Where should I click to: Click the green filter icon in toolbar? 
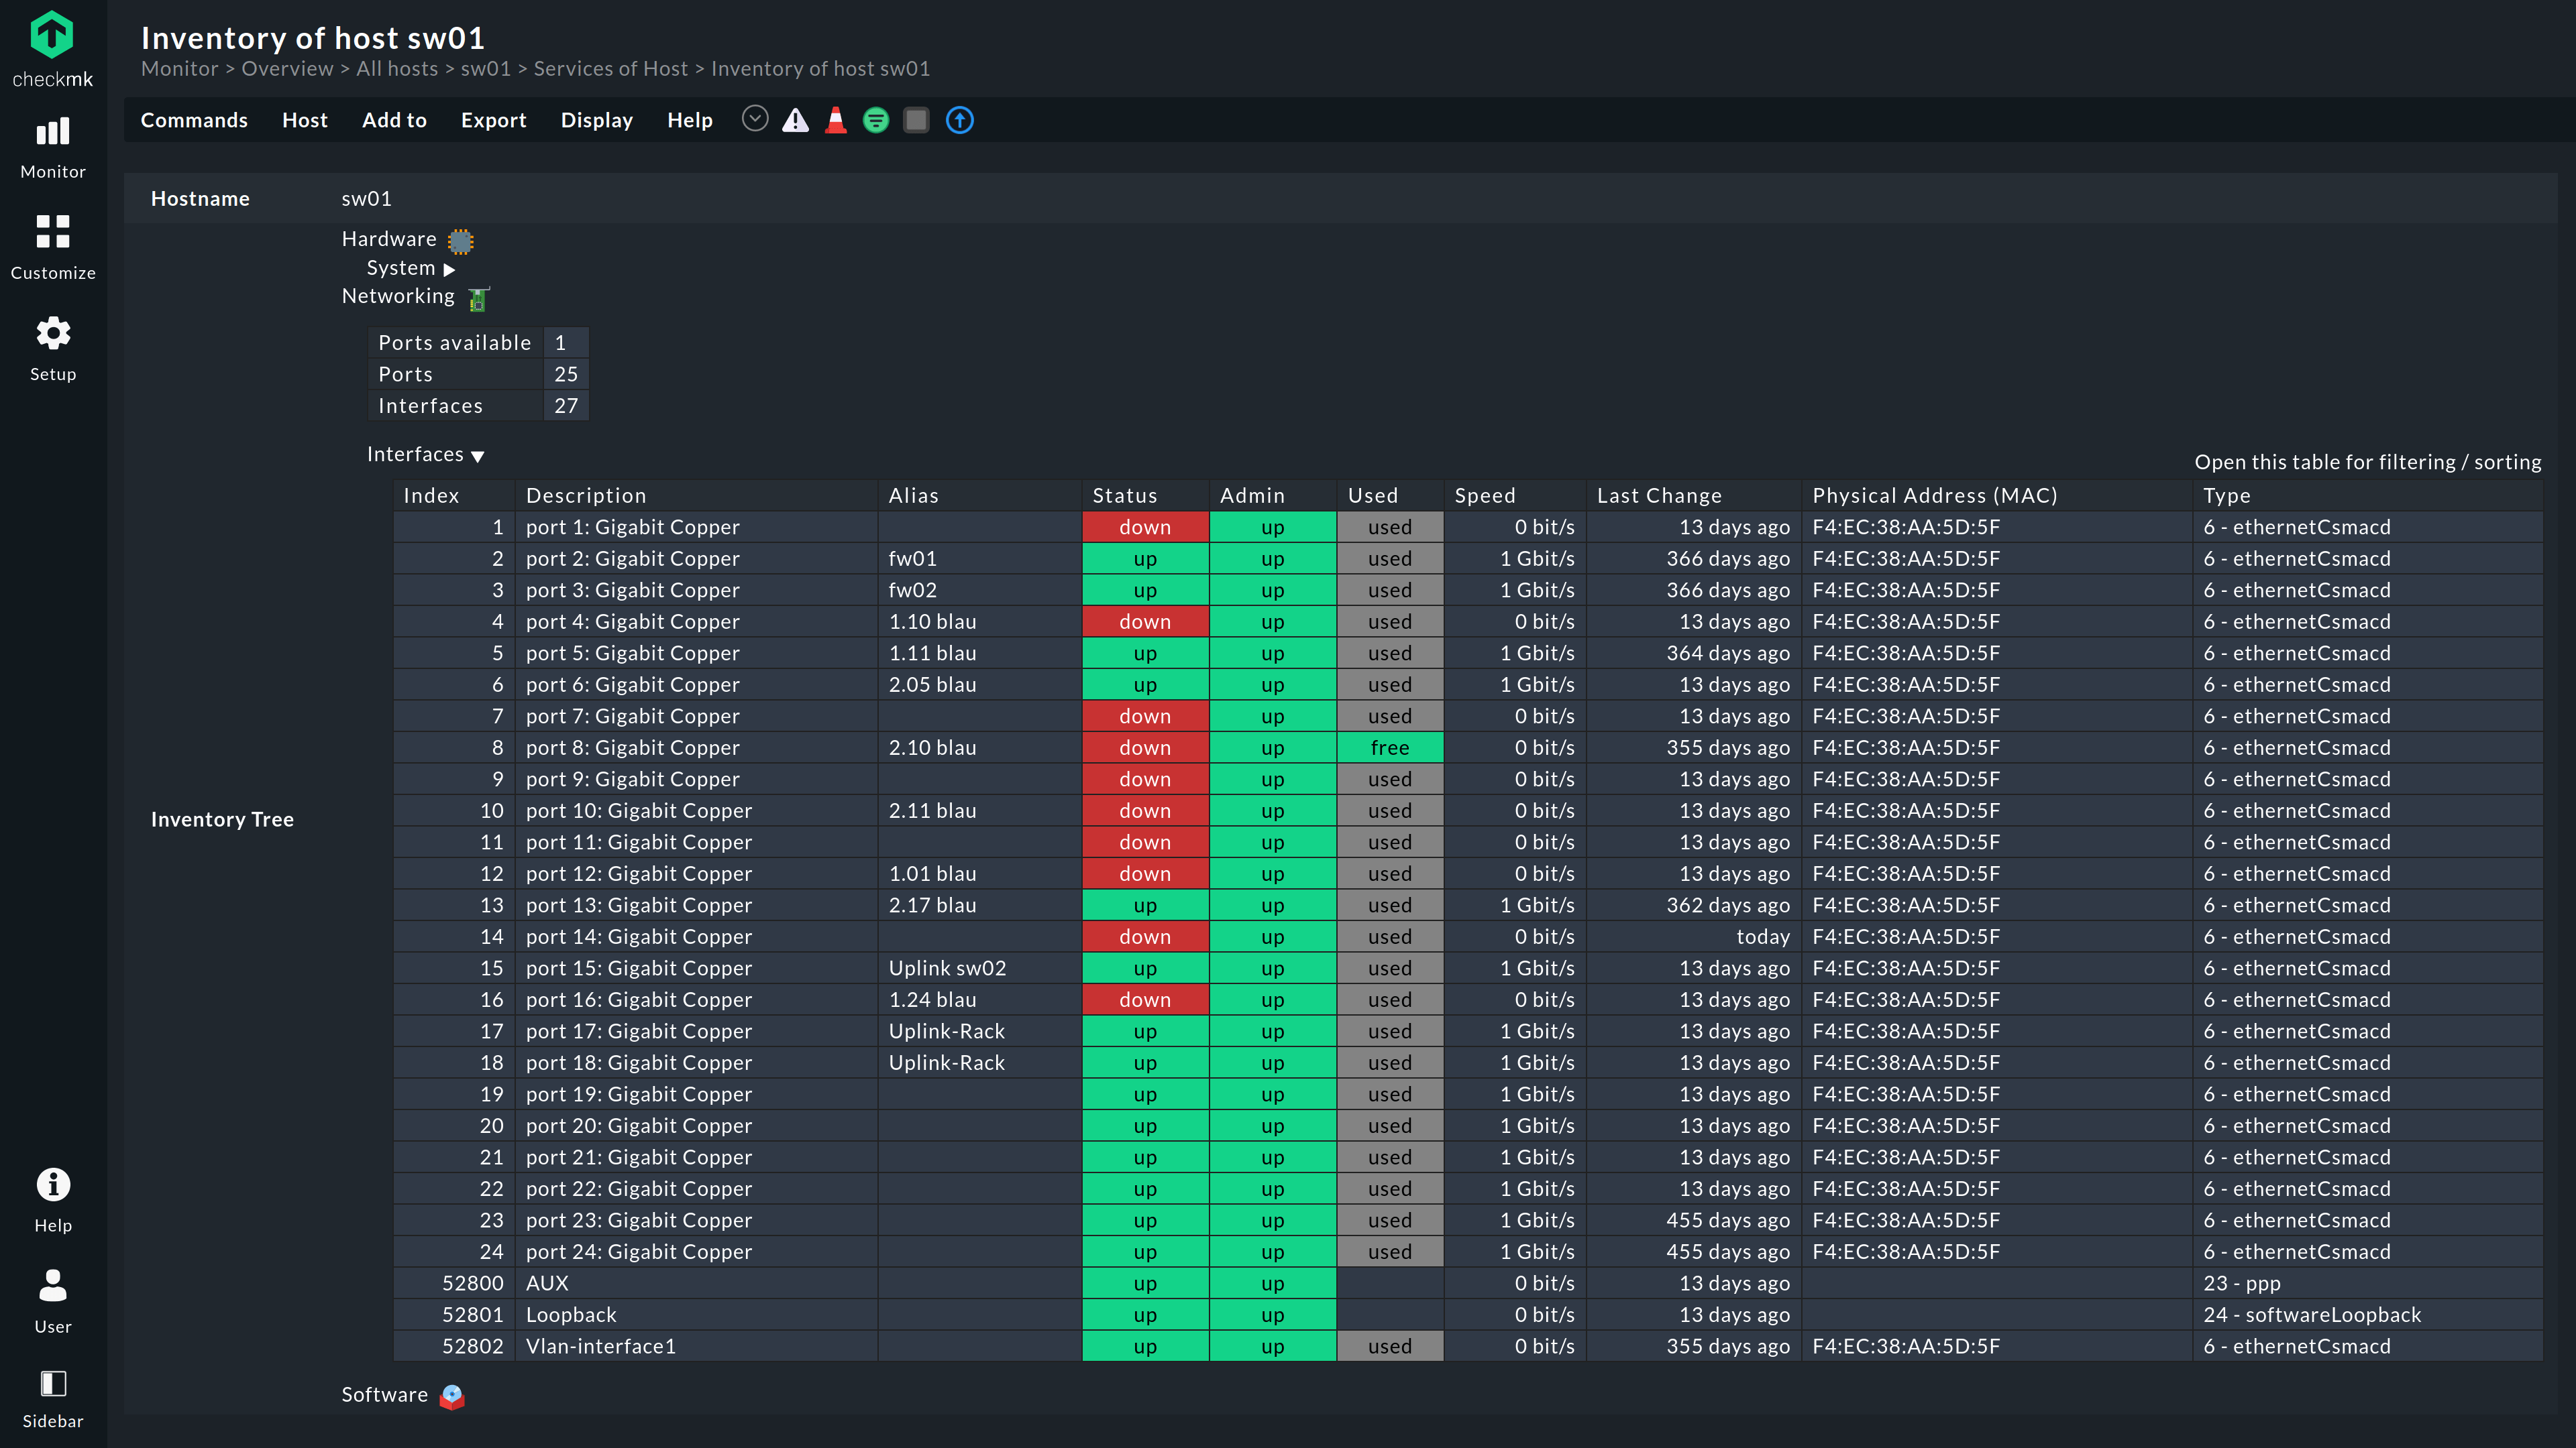(876, 121)
